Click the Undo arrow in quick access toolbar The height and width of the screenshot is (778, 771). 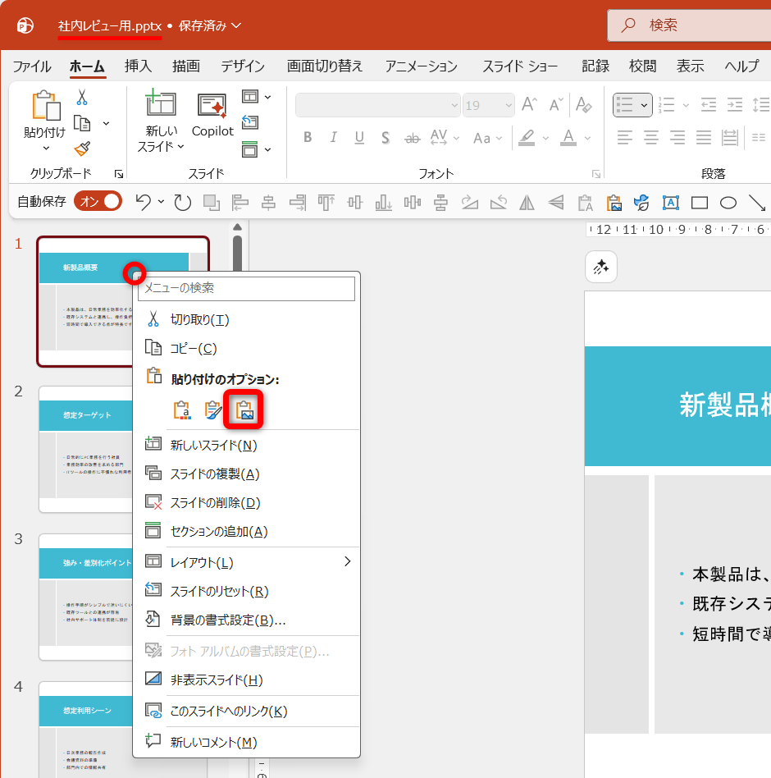point(144,202)
